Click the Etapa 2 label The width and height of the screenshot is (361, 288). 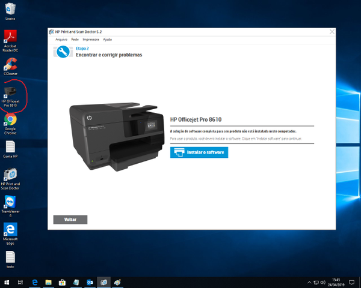(x=82, y=49)
